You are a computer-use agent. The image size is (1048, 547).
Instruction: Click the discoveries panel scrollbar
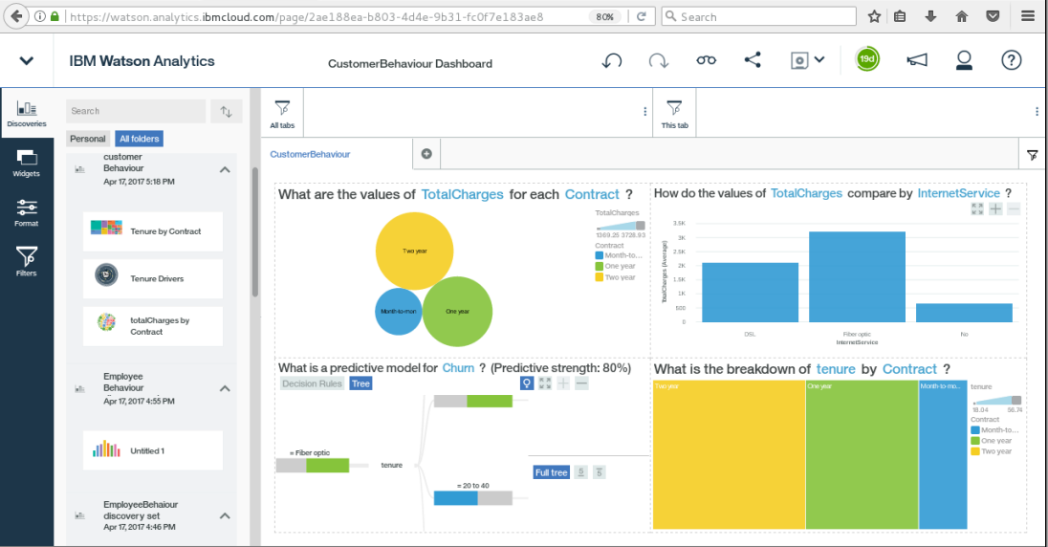[254, 231]
